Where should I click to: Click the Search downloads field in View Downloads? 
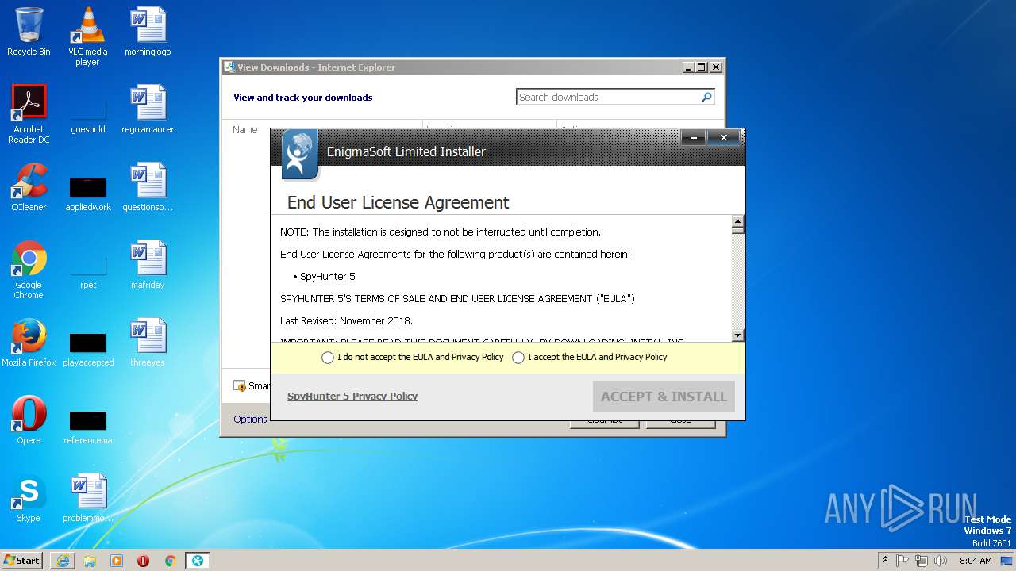(x=607, y=97)
